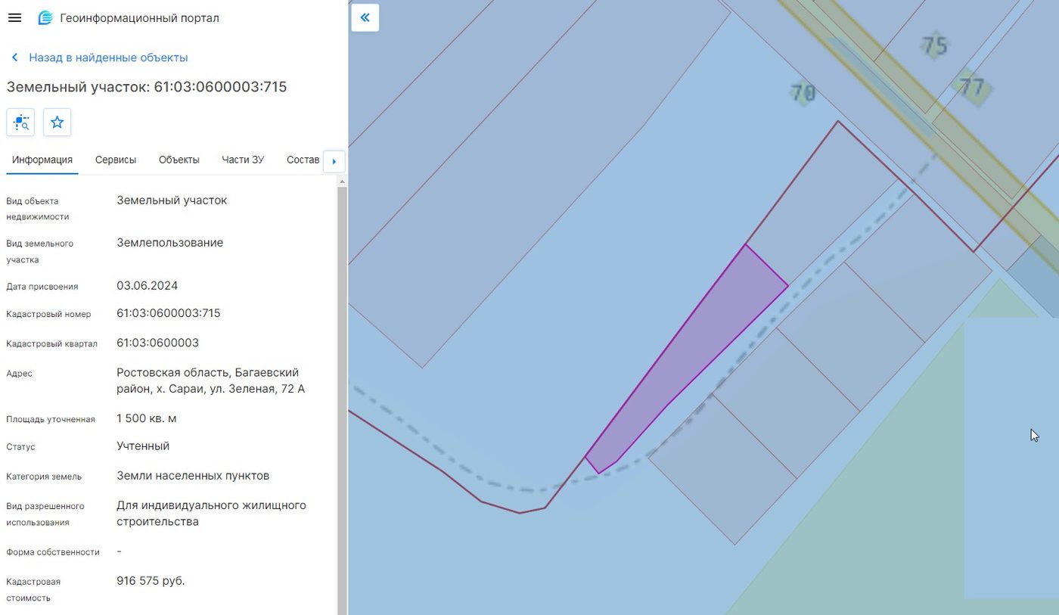Click the Geoportal logo icon
The height and width of the screenshot is (615, 1059).
(45, 17)
